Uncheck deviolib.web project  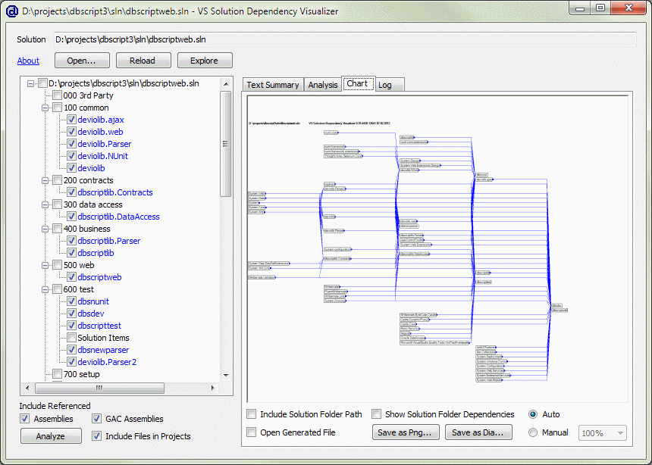[x=71, y=132]
